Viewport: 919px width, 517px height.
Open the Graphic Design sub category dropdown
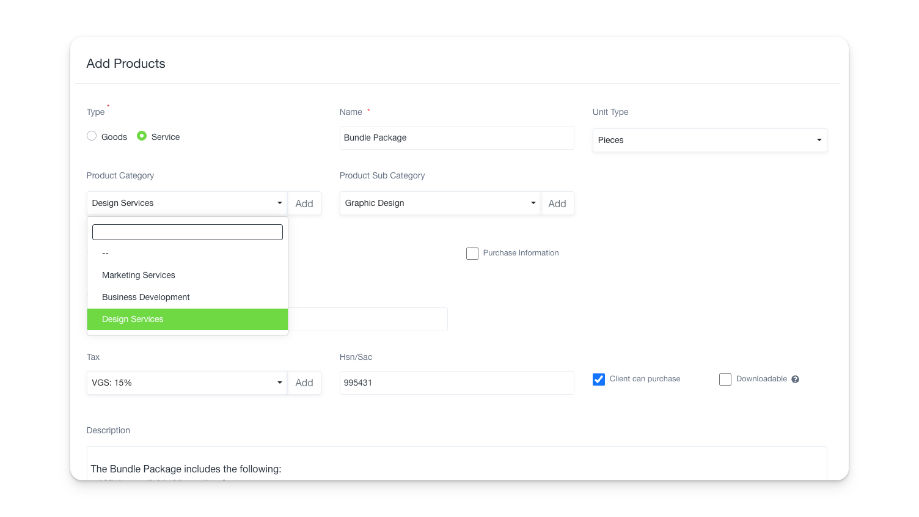(x=440, y=203)
